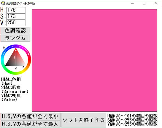Image resolution: width=162 pixels, height=128 pixels.
Task: Click the window title 色調確認ソフト(HSV版)
Action: [20, 4]
